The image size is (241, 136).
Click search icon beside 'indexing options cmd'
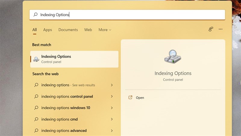[x=36, y=119]
